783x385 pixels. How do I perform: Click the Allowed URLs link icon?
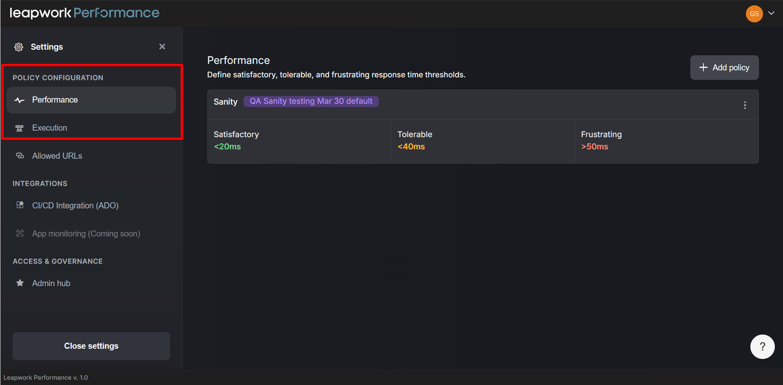click(x=20, y=156)
